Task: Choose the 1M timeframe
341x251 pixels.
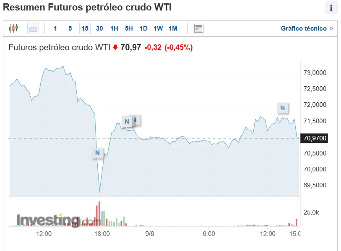Action: pos(173,28)
